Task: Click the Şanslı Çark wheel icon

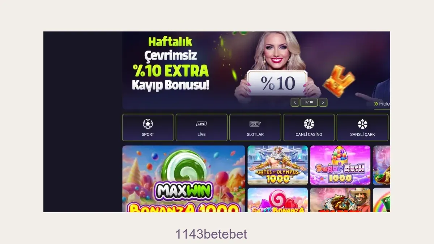Action: (x=362, y=124)
